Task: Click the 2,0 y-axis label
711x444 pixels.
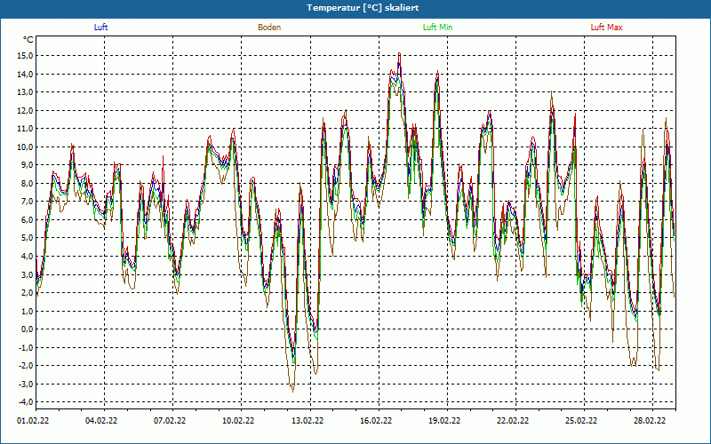Action: click(x=28, y=293)
